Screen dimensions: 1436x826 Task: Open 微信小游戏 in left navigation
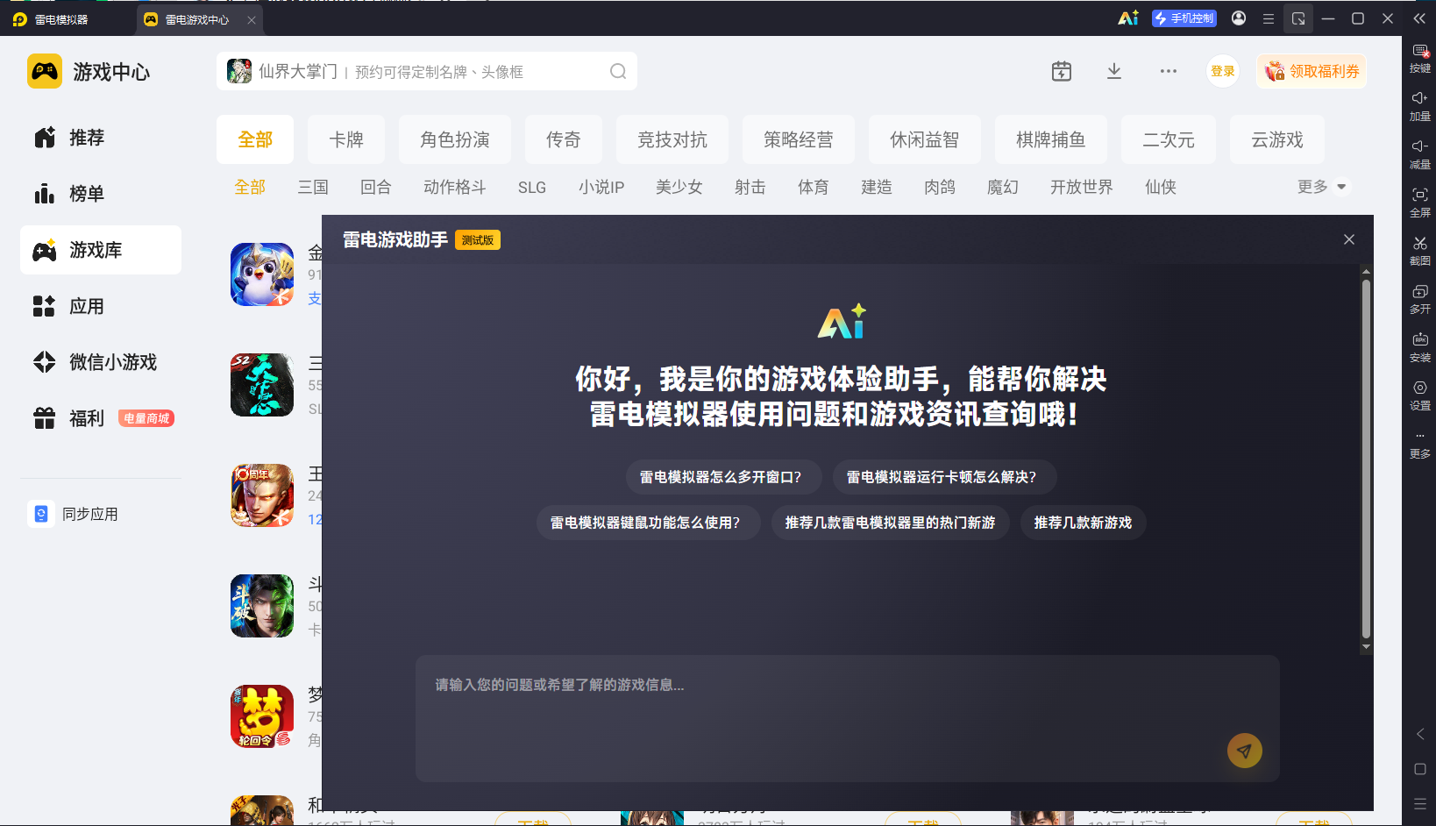[x=101, y=362]
